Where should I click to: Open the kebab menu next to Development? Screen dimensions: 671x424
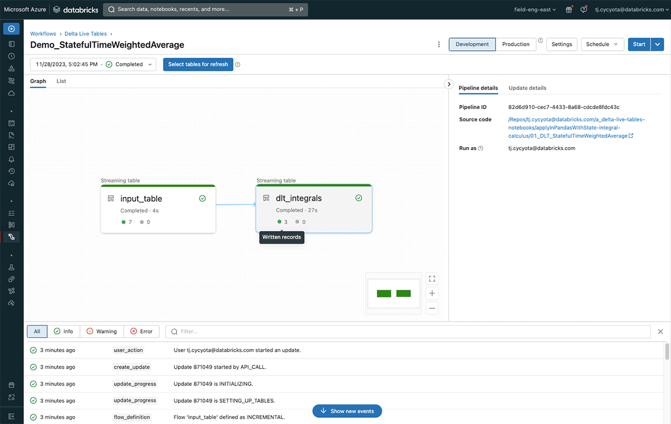click(438, 45)
